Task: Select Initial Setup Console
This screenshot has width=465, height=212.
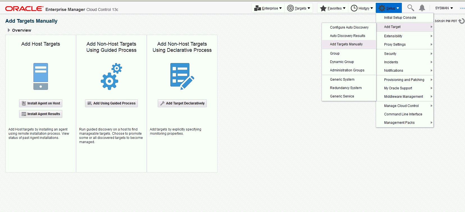Action: coord(405,18)
